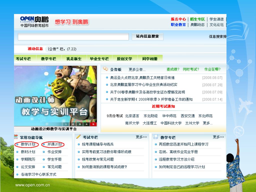Click the document icon beside 教学专栏 panel
Viewport: 256px width, 192px height.
pyautogui.click(x=156, y=137)
